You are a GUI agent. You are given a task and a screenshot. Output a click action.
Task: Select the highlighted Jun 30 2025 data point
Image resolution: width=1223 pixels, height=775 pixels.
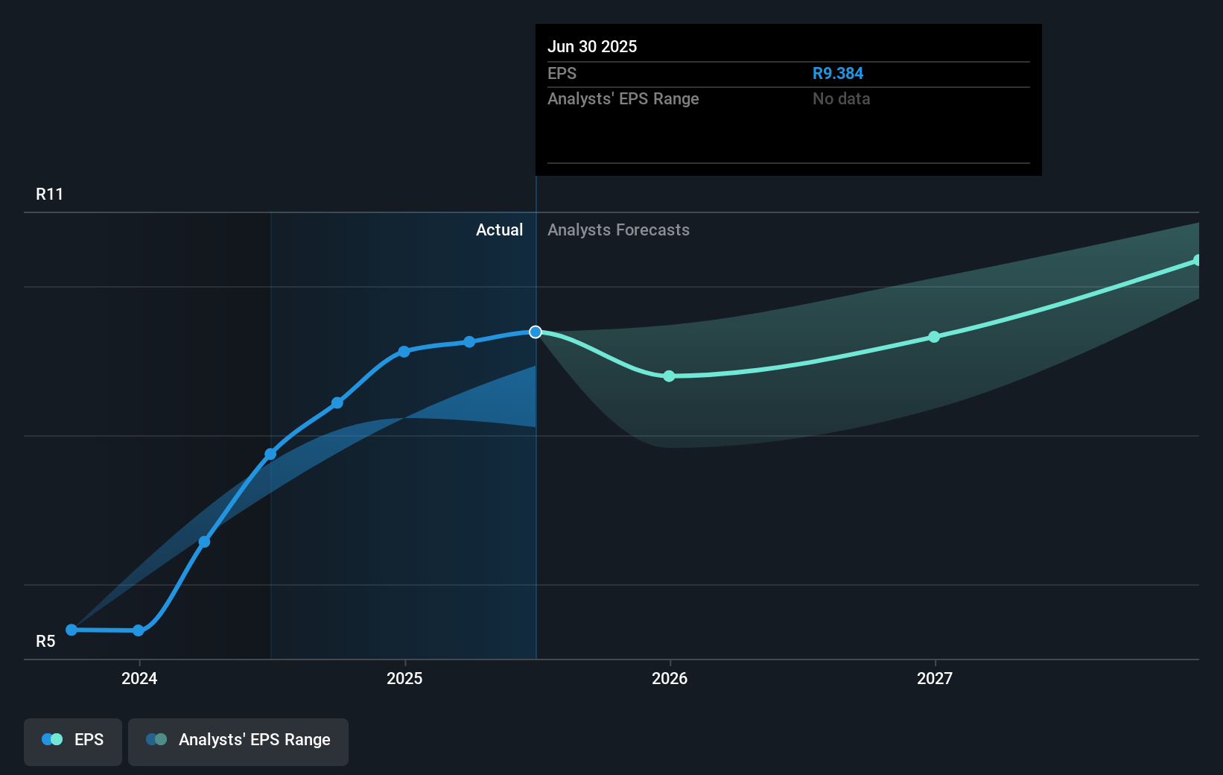pyautogui.click(x=535, y=332)
